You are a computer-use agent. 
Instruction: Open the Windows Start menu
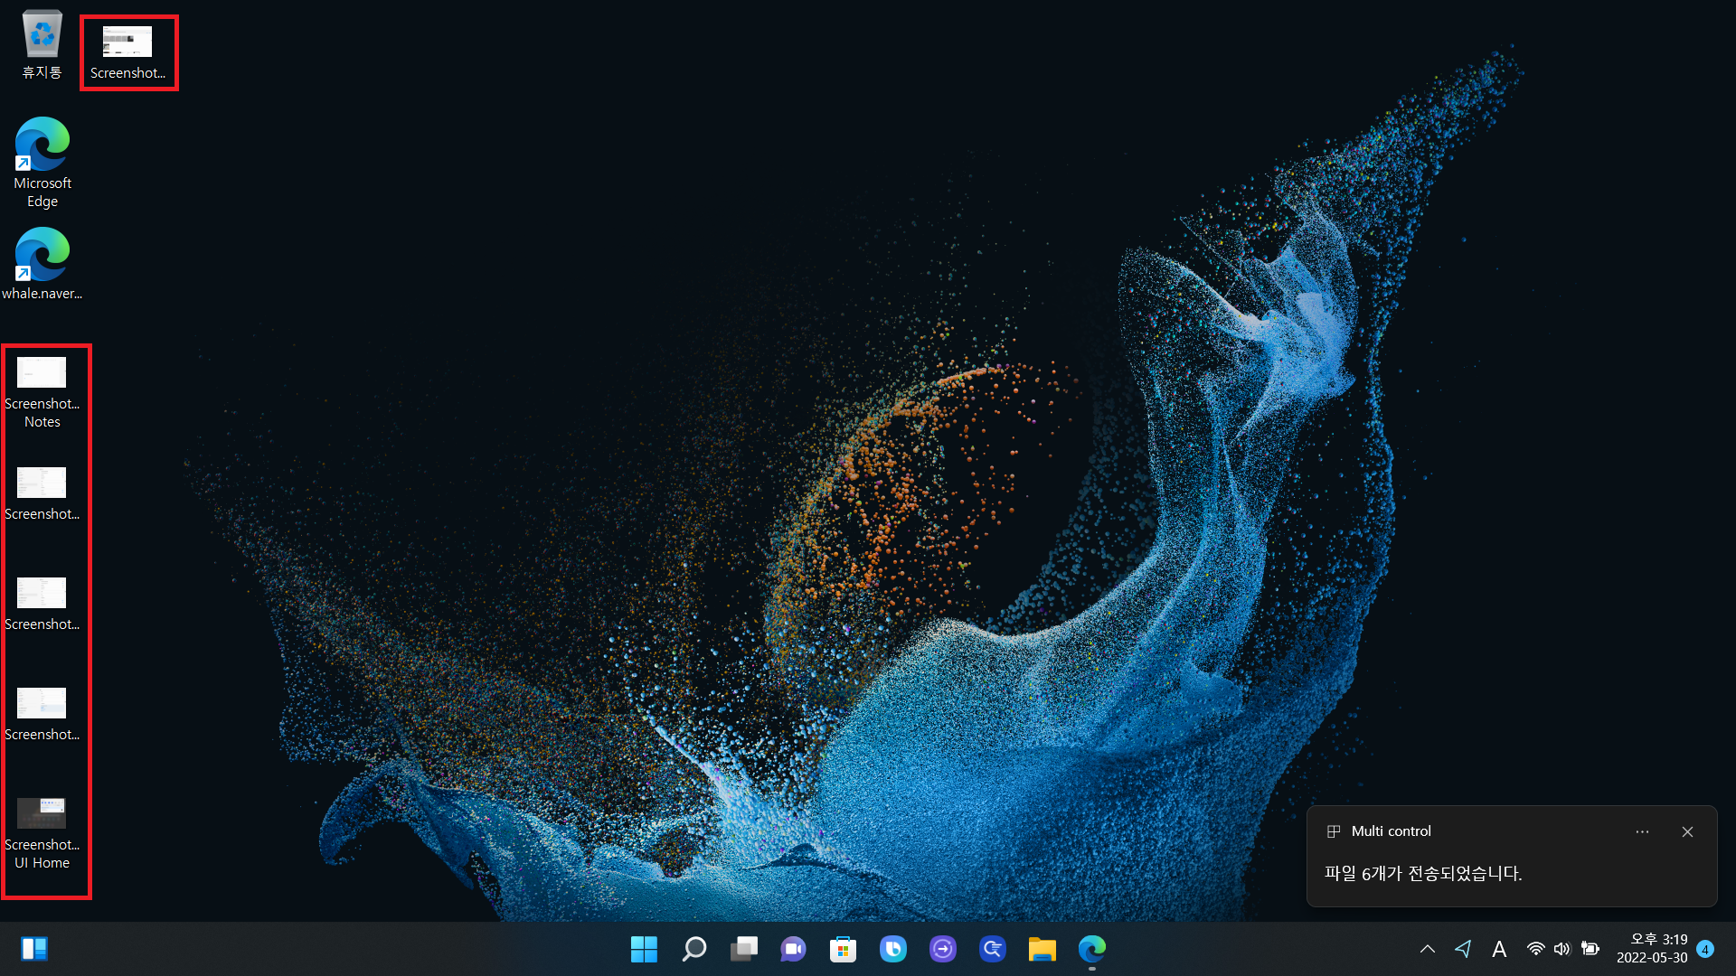tap(644, 949)
